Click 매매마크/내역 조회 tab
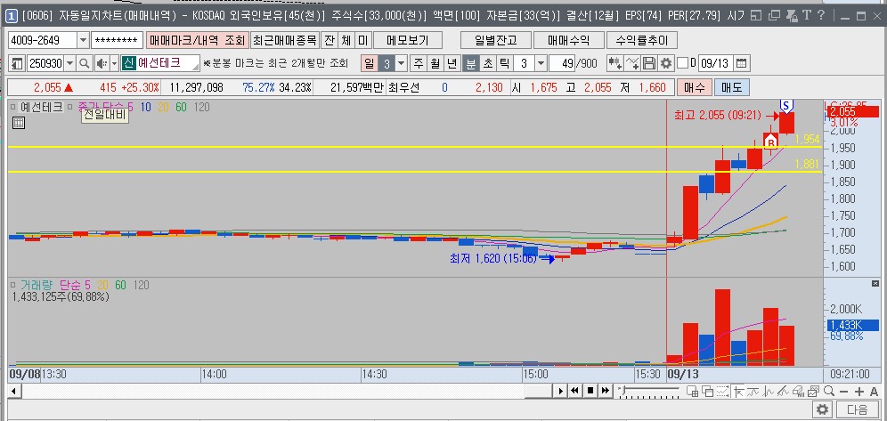This screenshot has height=421, width=887. coord(197,41)
